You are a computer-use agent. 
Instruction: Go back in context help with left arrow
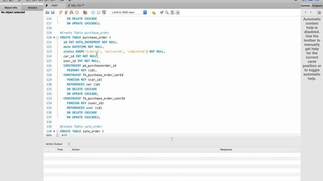(305, 13)
